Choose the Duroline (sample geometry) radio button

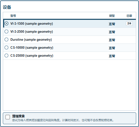pos(6,40)
